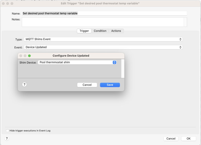Open the Type dropdown showing MQTT Shims Event

pyautogui.click(x=103, y=39)
